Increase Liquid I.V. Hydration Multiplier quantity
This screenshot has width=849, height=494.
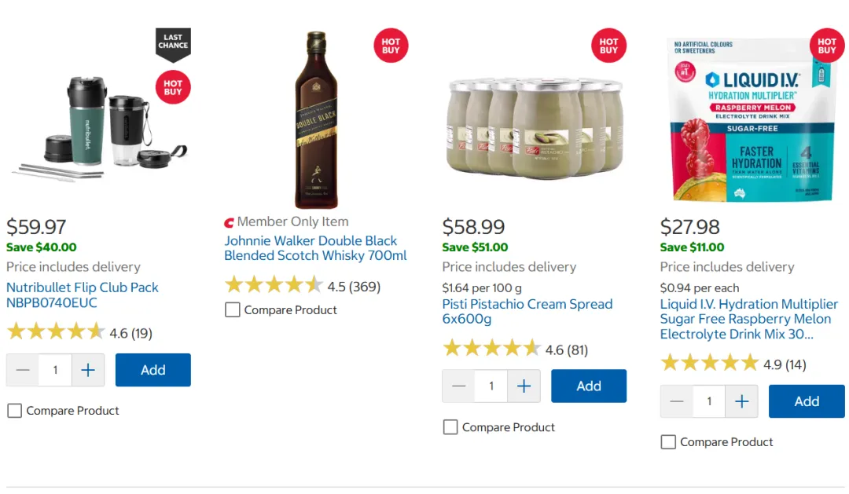(x=742, y=401)
